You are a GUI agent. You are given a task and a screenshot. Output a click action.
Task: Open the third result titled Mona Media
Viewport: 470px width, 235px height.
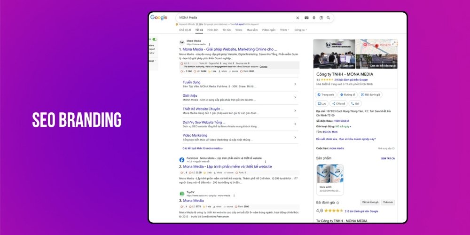tap(193, 201)
